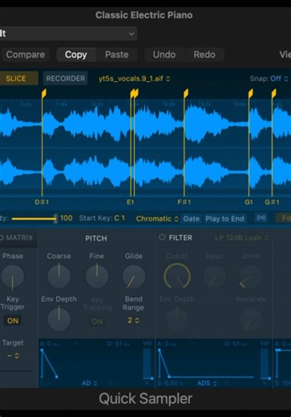Select the G#1 slice marker flag
The image size is (291, 417).
click(x=273, y=94)
